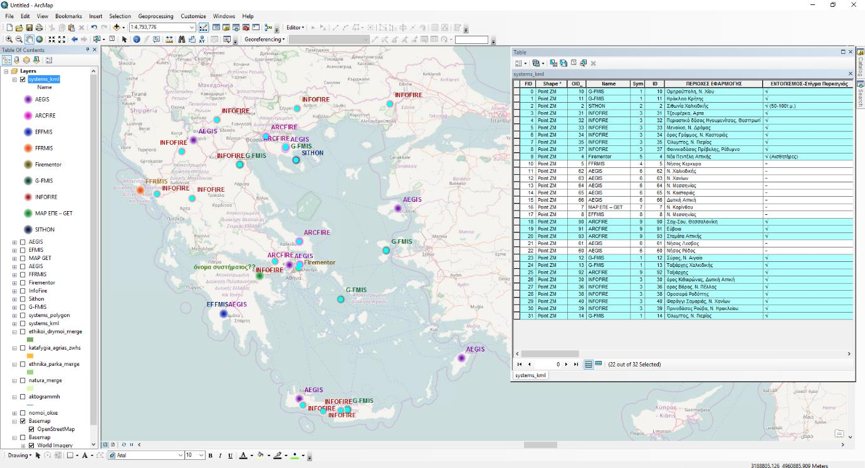
Task: Toggle EFMIS layer checkbox
Action: coord(23,250)
